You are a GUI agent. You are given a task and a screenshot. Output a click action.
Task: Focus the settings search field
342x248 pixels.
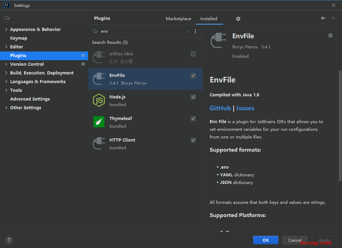44,18
